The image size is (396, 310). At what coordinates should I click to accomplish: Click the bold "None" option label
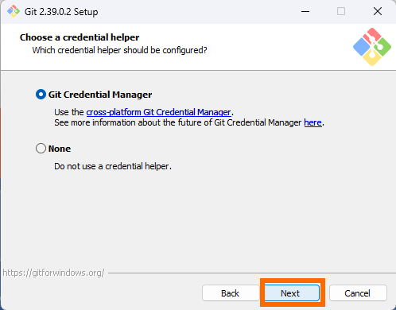pyautogui.click(x=60, y=149)
